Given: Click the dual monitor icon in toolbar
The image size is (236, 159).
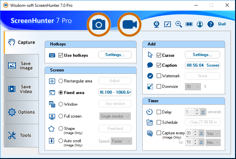Looking at the screenshot, I should point(189,24).
